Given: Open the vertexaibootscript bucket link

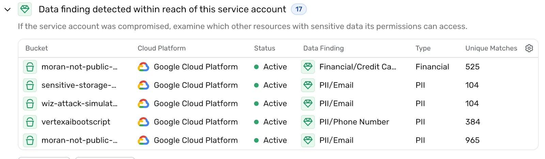Looking at the screenshot, I should pos(76,122).
